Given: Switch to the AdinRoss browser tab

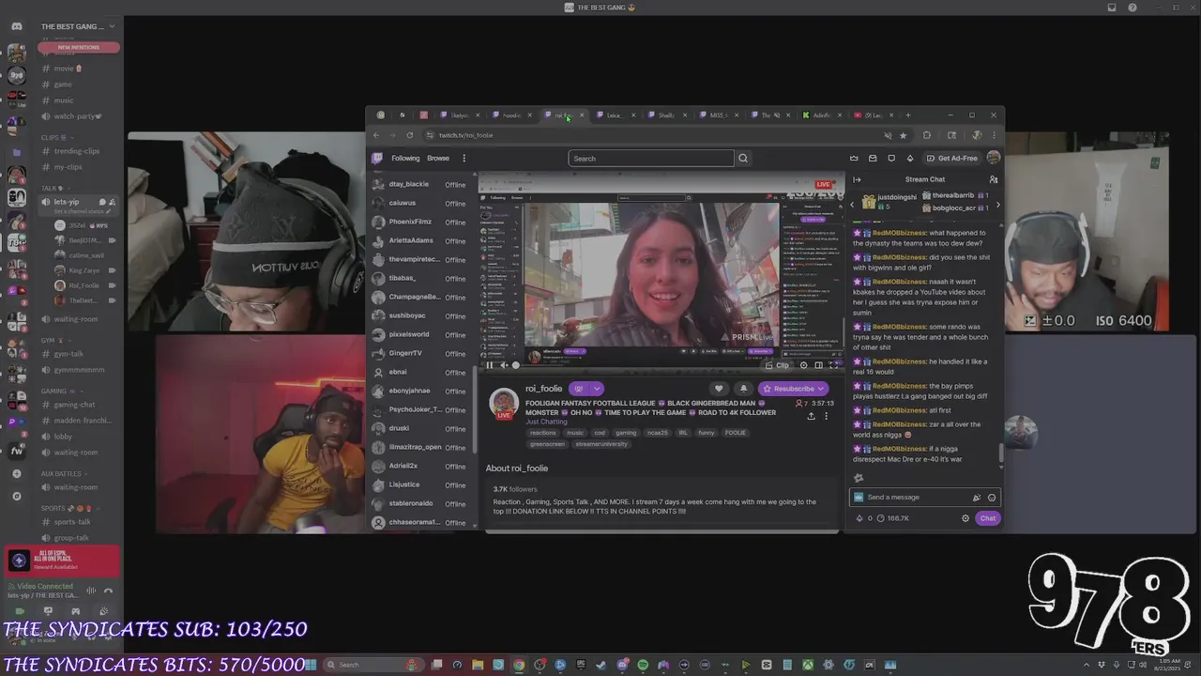Looking at the screenshot, I should tap(820, 115).
